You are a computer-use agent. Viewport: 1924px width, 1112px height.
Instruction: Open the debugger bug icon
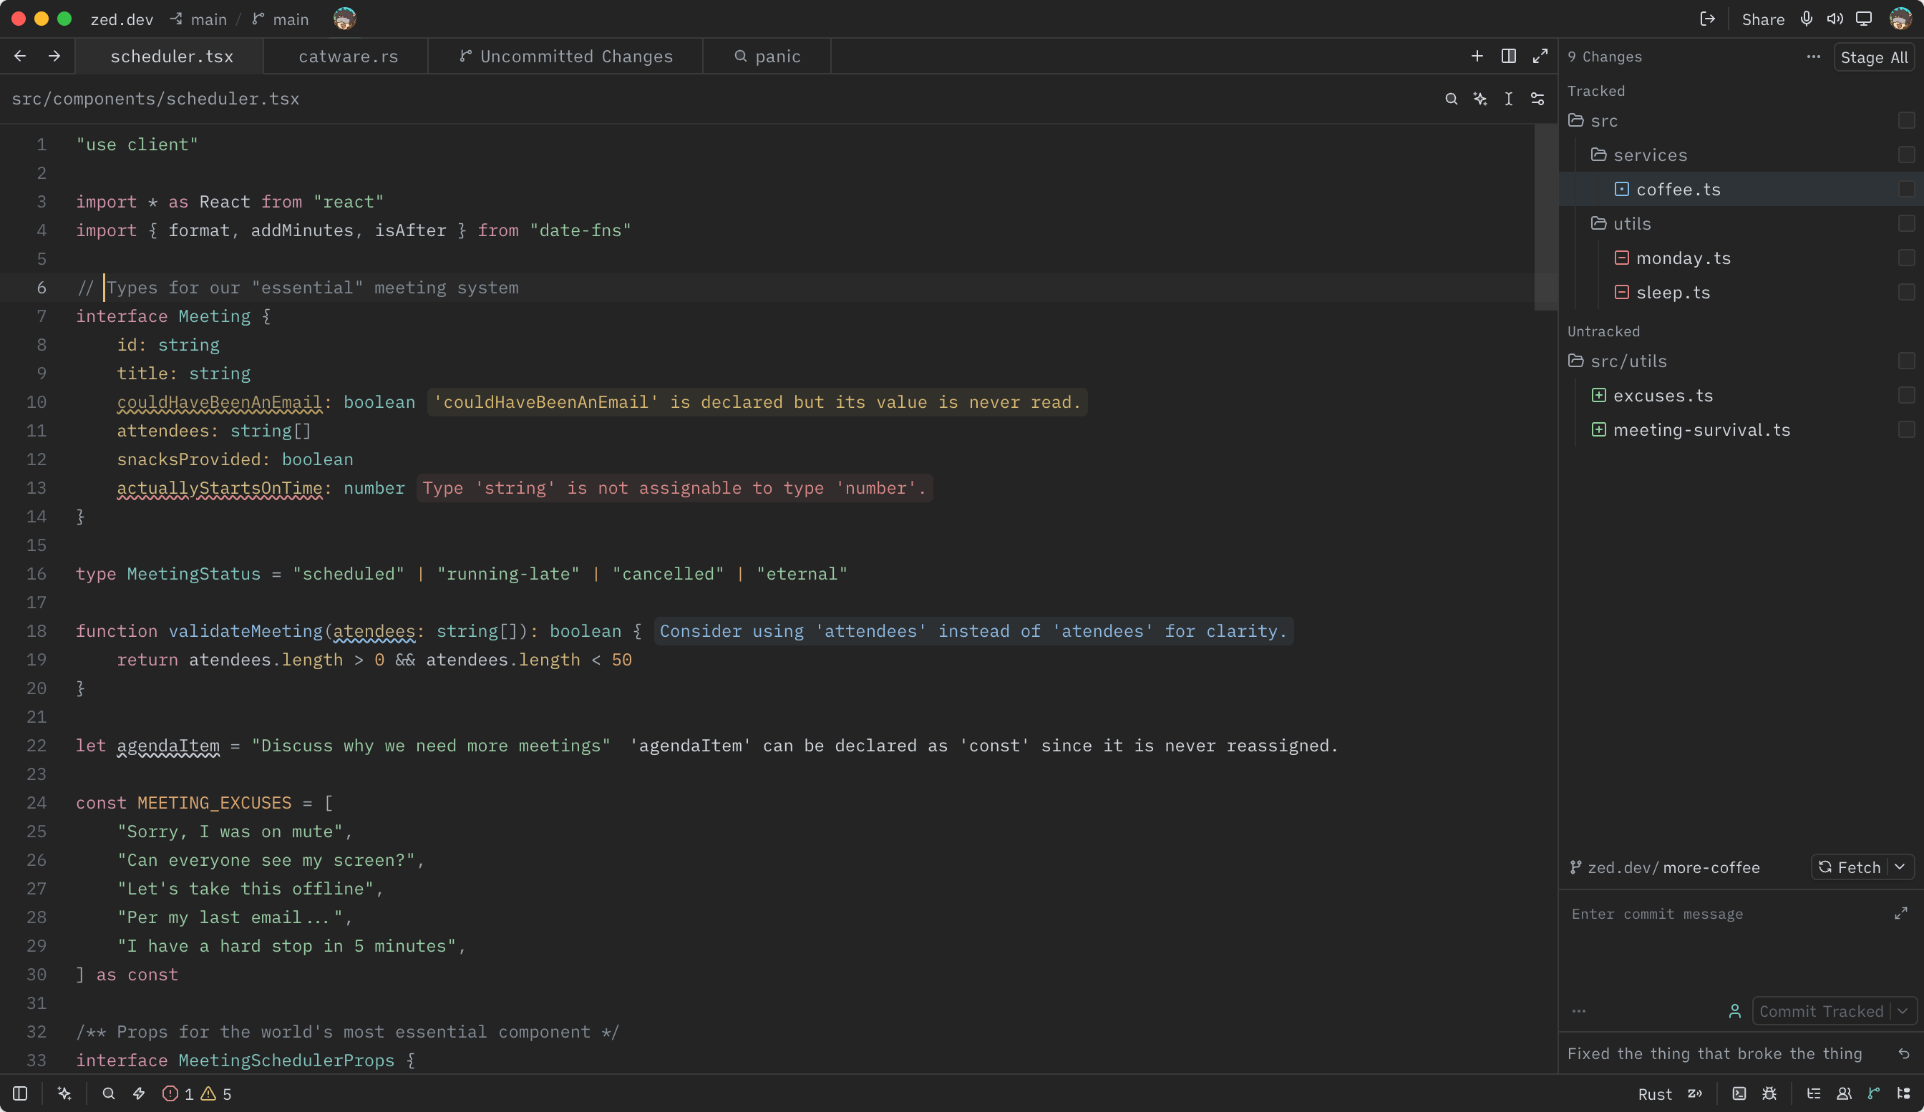tap(1769, 1093)
